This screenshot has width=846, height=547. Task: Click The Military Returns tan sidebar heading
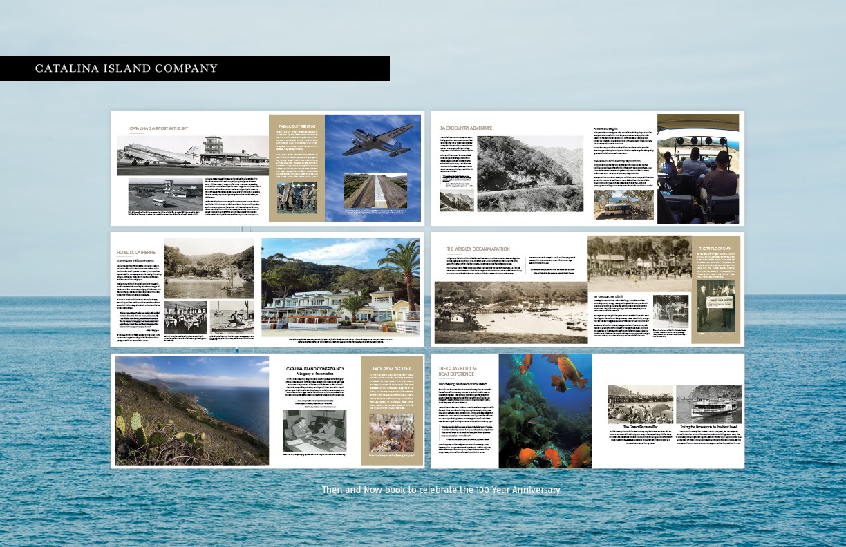click(x=296, y=126)
